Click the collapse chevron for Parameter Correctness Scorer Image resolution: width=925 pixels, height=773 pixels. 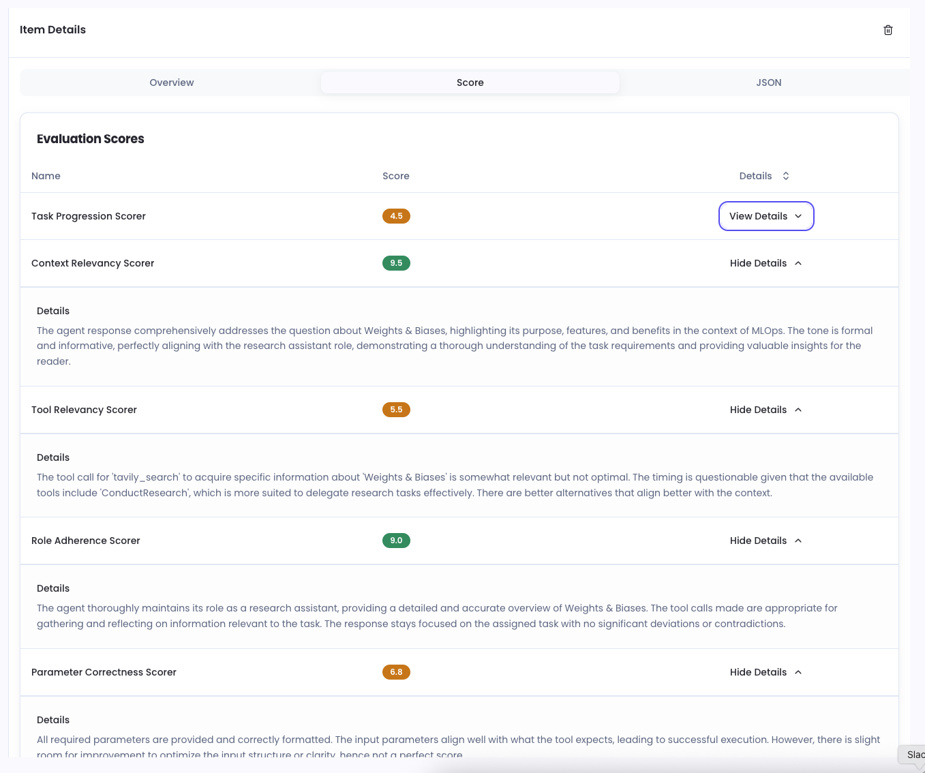point(798,672)
